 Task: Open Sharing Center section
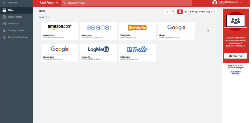pos(16,31)
